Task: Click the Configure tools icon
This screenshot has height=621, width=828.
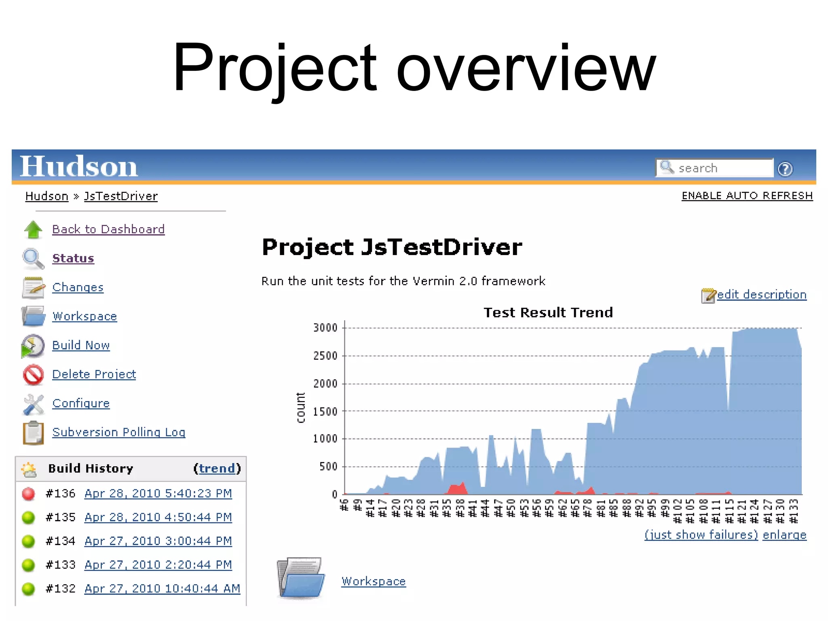Action: (33, 404)
